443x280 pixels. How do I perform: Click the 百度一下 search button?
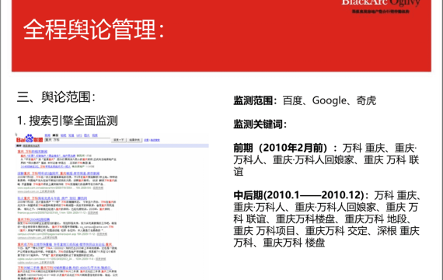[x=119, y=140]
